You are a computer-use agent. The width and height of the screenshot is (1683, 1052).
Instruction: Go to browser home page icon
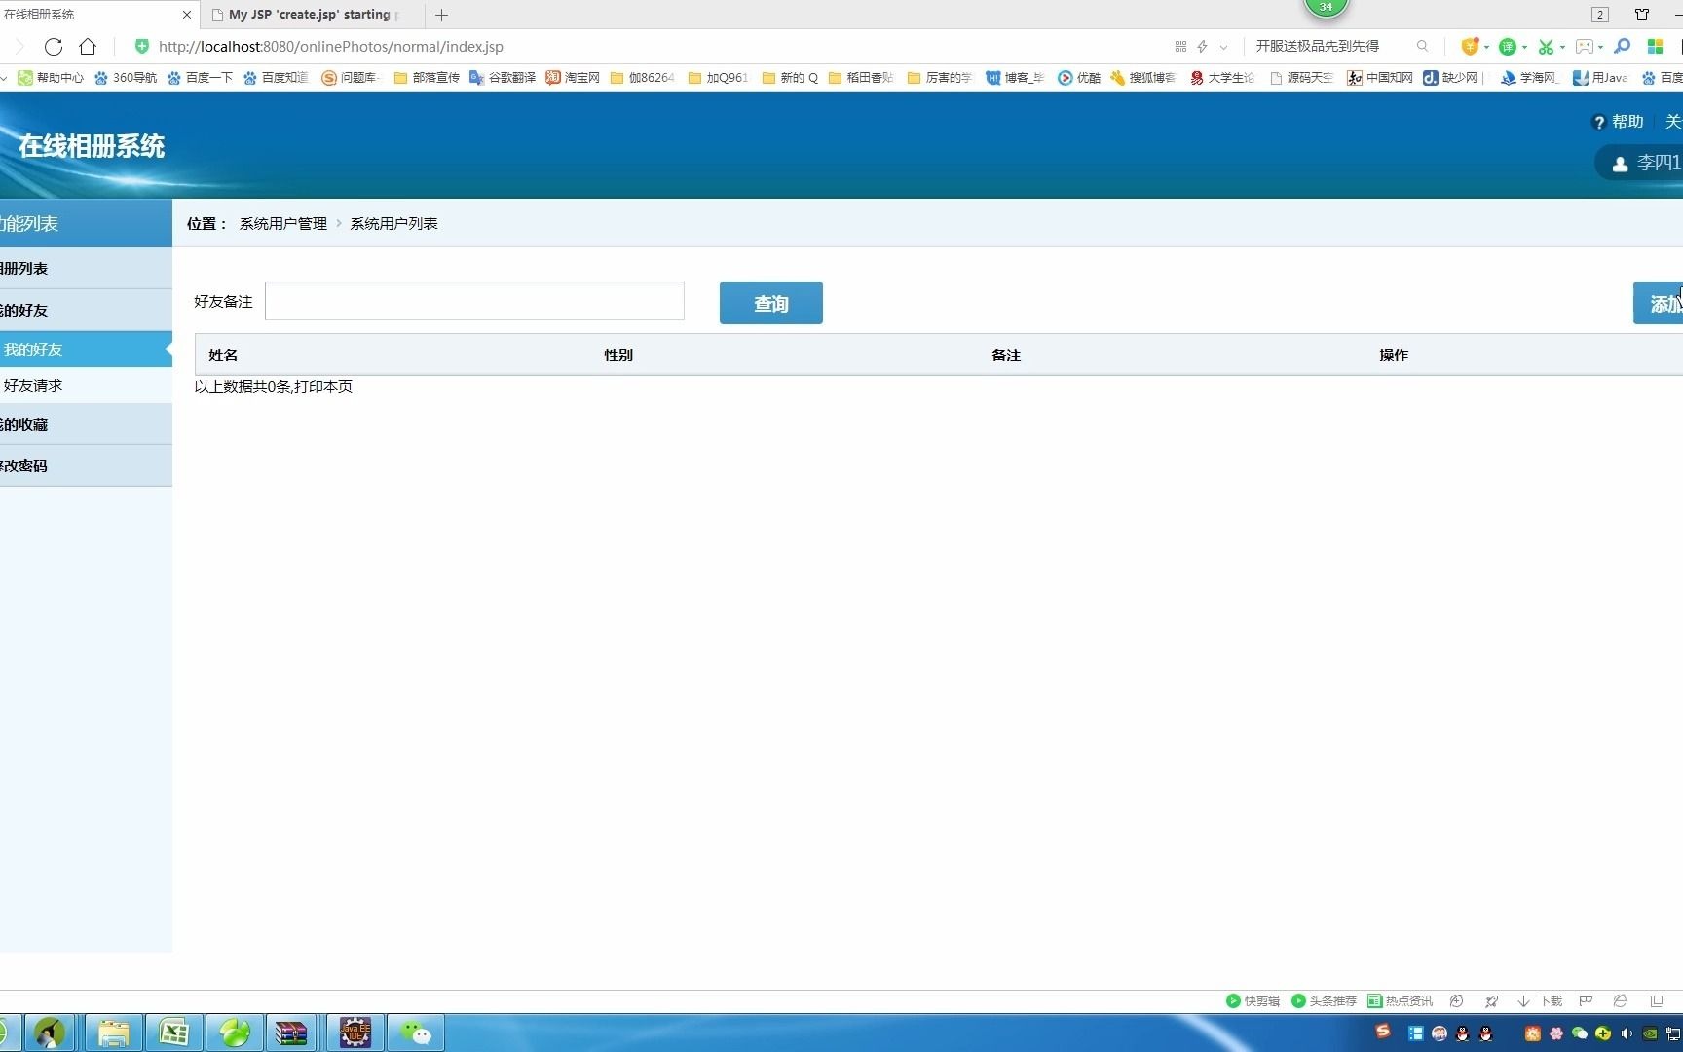point(88,46)
